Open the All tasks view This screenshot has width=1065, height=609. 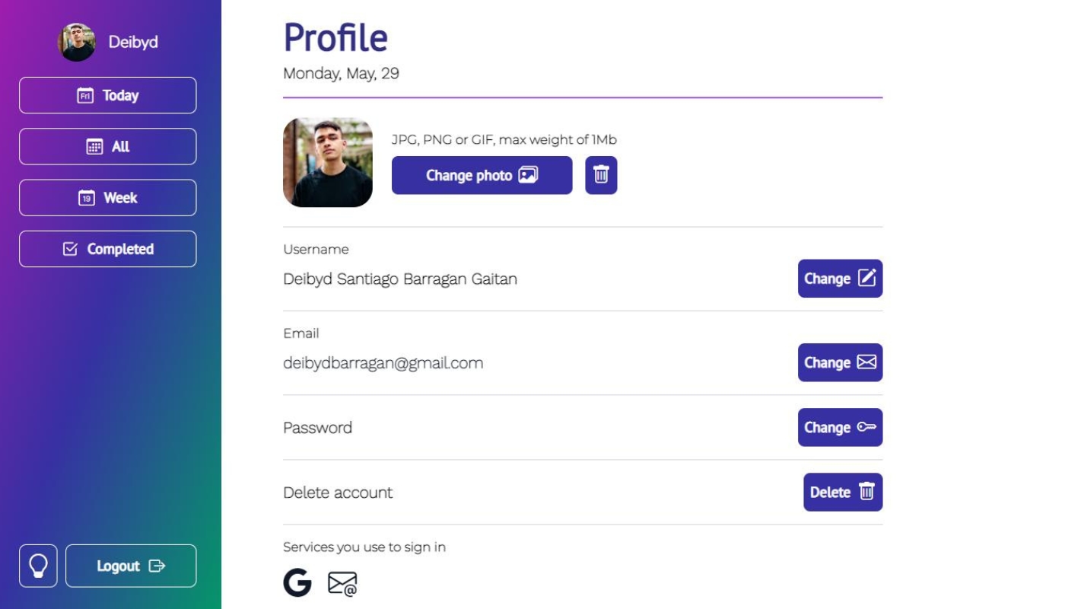(x=107, y=146)
